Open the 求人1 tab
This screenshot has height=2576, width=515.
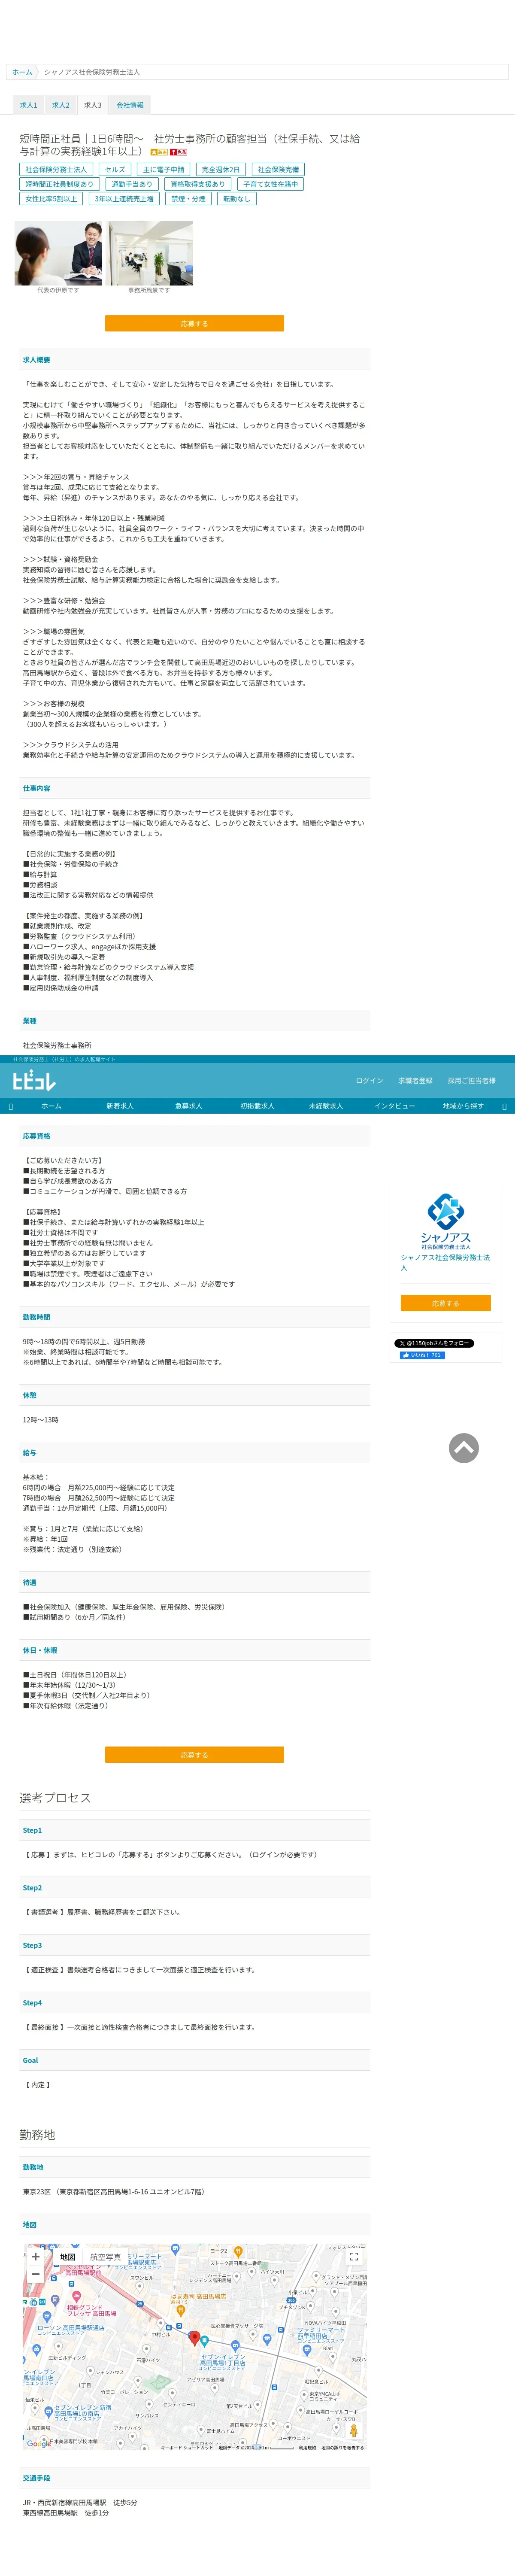pyautogui.click(x=28, y=105)
